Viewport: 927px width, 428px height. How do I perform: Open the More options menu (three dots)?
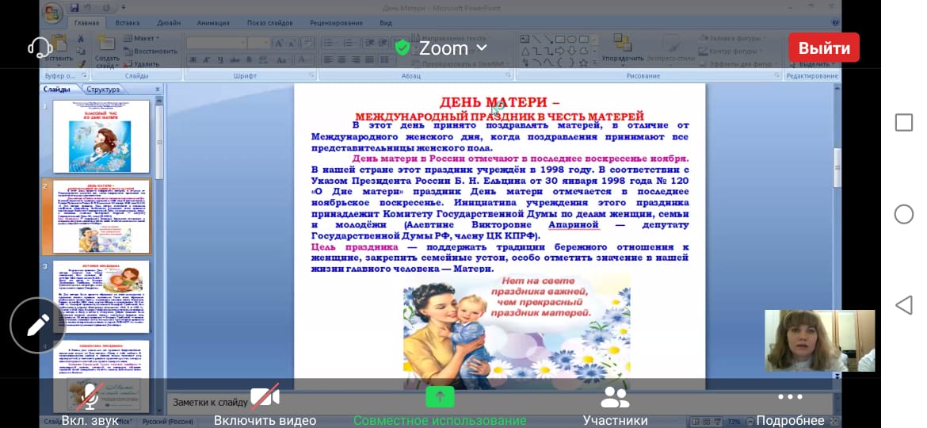point(790,404)
